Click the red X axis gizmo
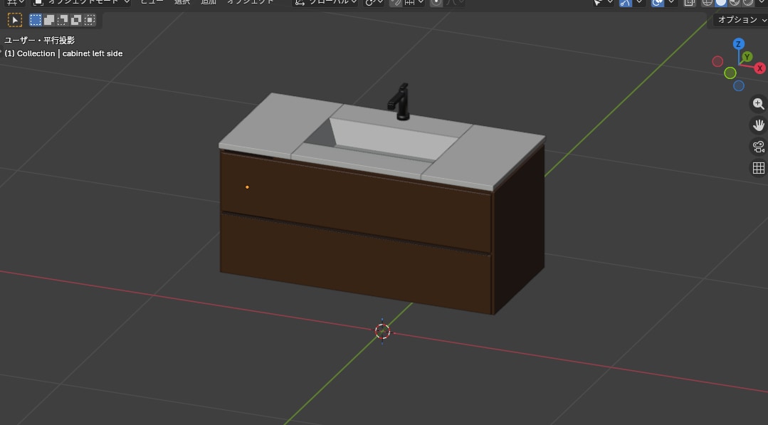This screenshot has width=768, height=425. [x=759, y=68]
